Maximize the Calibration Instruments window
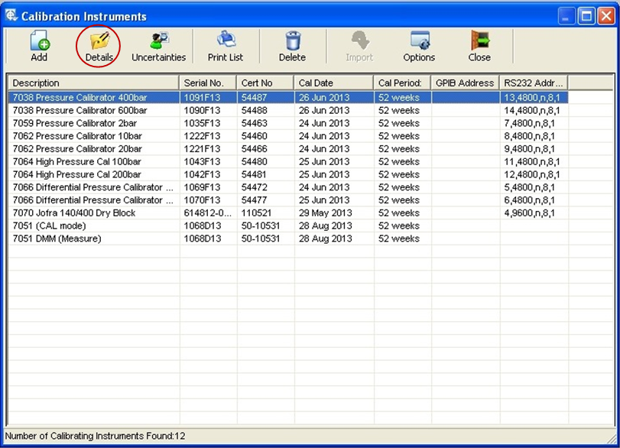Viewport: 620px width, 448px height. point(586,16)
